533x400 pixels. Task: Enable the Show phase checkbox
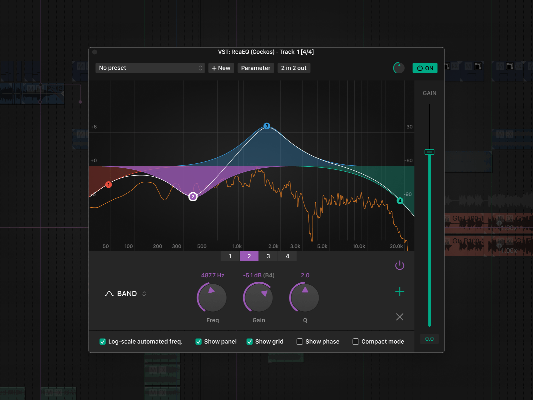pos(300,341)
